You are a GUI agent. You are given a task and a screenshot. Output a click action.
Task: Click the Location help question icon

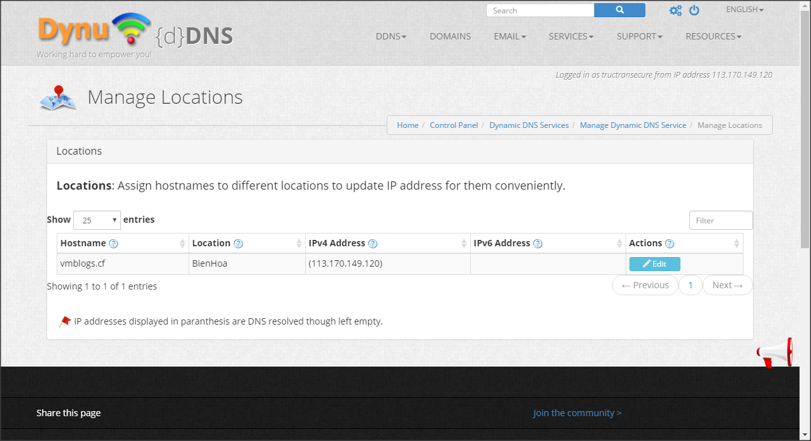click(238, 244)
